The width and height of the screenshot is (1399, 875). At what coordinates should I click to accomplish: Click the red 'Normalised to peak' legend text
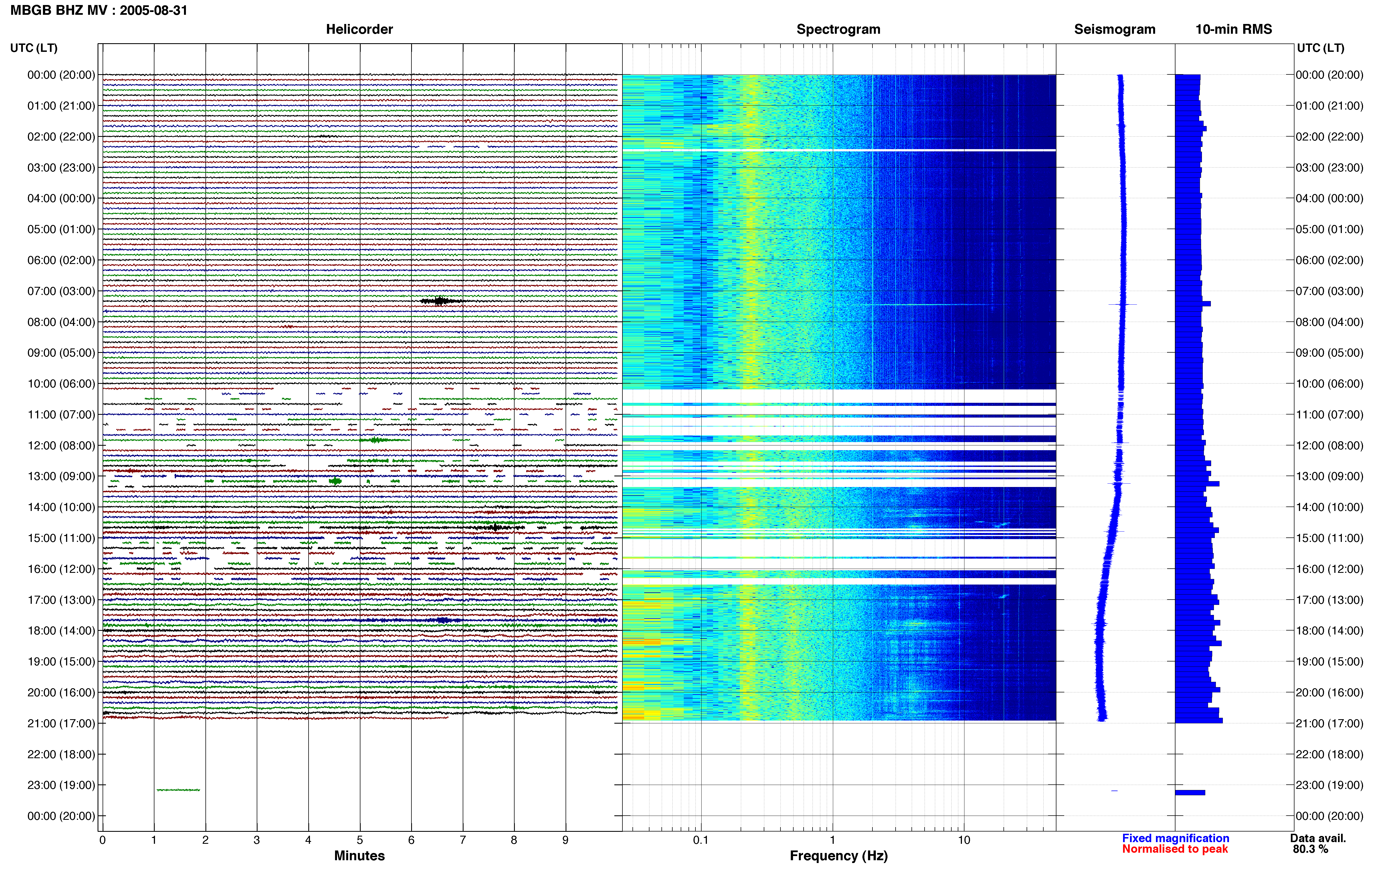(x=1175, y=849)
